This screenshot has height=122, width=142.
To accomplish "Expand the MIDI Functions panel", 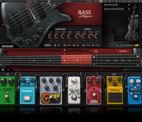I will 129,5.
